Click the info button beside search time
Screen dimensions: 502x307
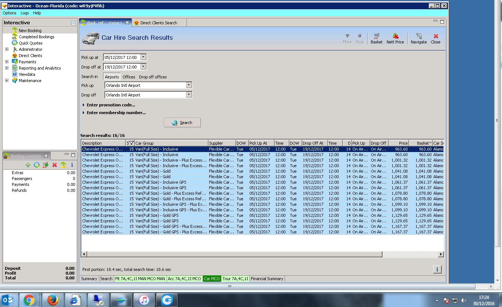[437, 269]
